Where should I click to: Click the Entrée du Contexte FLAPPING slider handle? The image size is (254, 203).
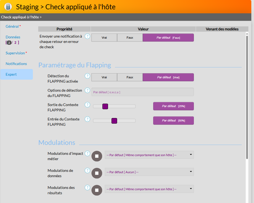114,121
